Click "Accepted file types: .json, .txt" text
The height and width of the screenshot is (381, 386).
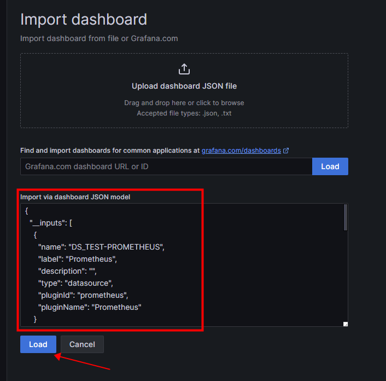(184, 113)
